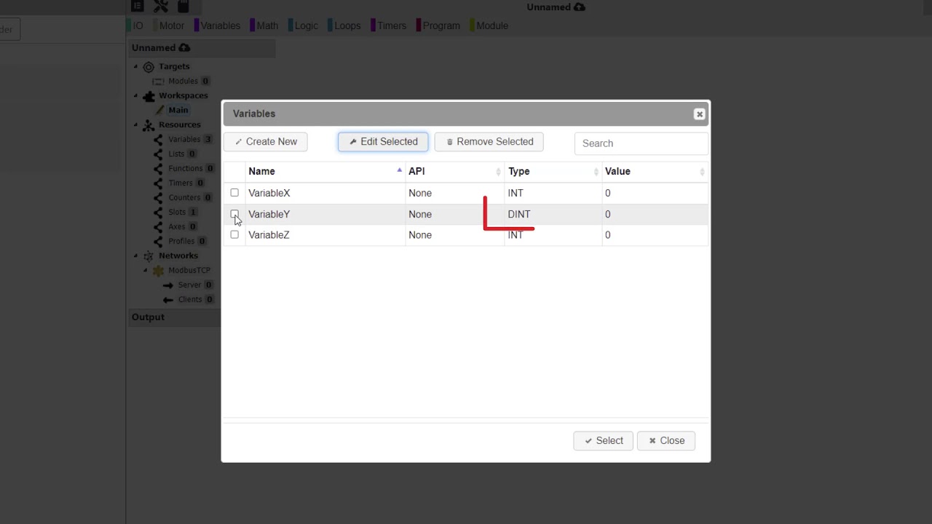
Task: Close the Variables dialog with X
Action: pyautogui.click(x=699, y=114)
